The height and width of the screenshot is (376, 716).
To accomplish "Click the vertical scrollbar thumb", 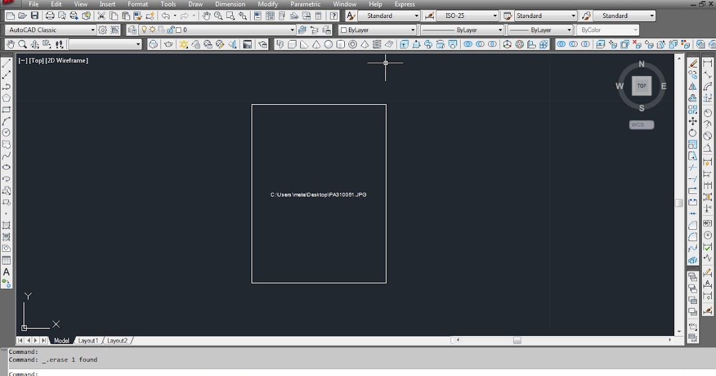I will click(x=679, y=203).
